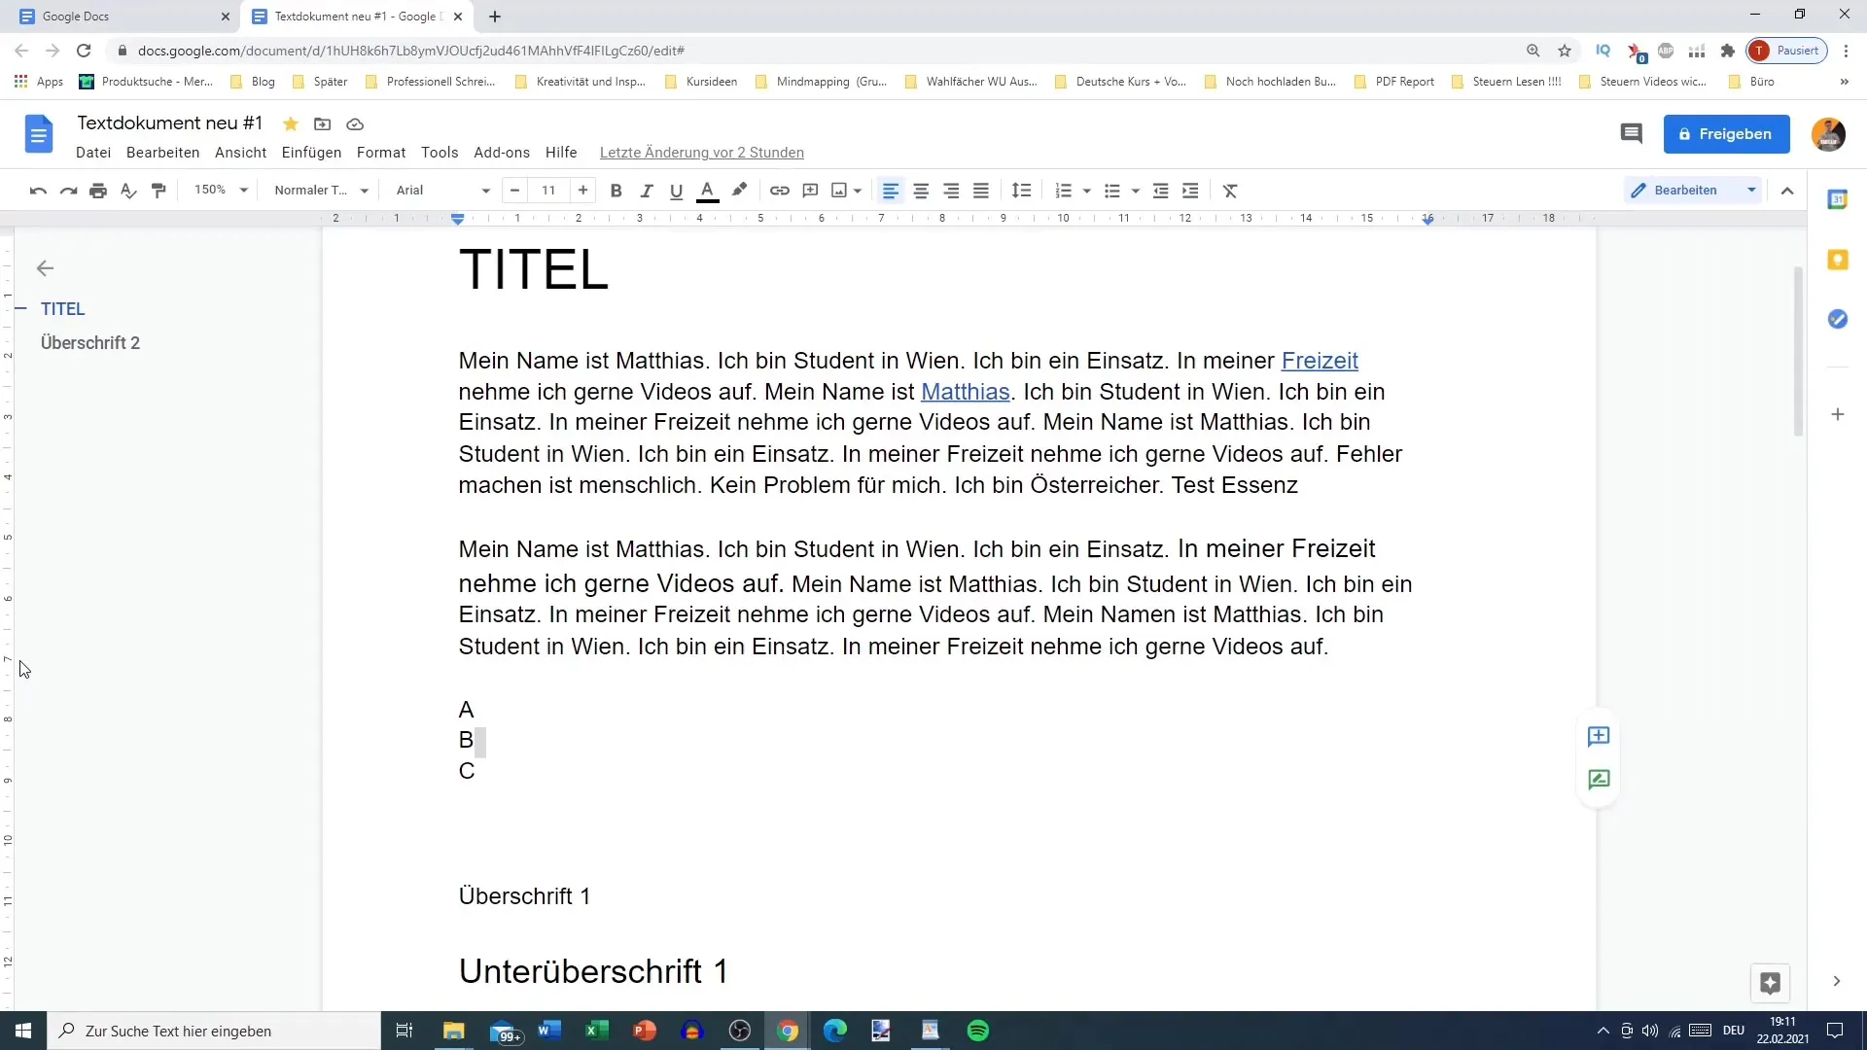Open the paragraph style dropdown
This screenshot has width=1867, height=1050.
(318, 190)
